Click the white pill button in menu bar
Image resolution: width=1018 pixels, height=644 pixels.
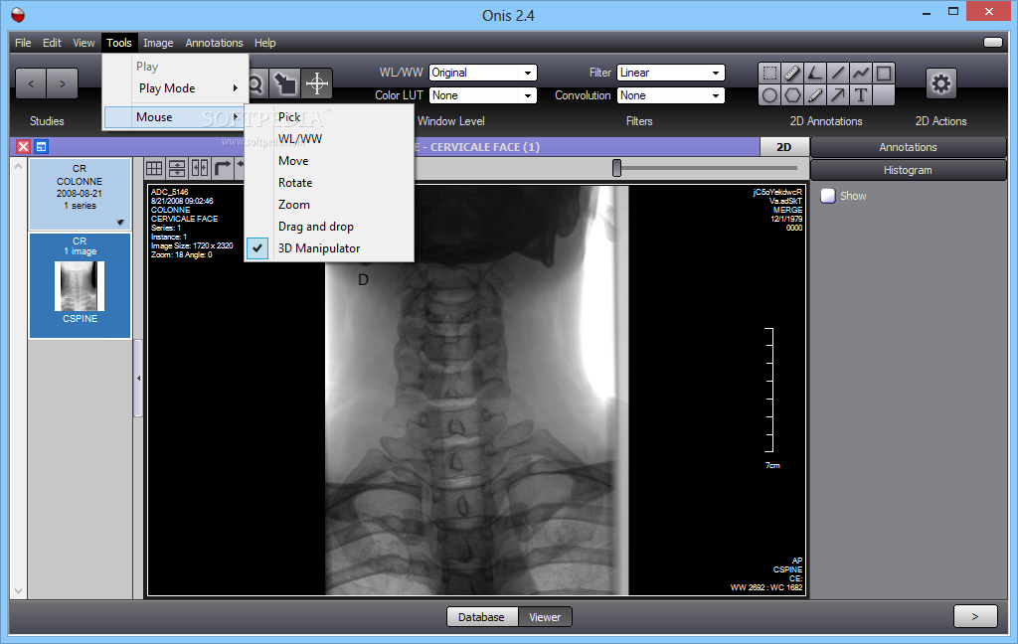993,42
